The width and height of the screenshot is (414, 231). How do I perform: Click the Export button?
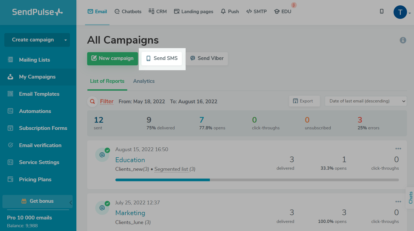pos(304,101)
